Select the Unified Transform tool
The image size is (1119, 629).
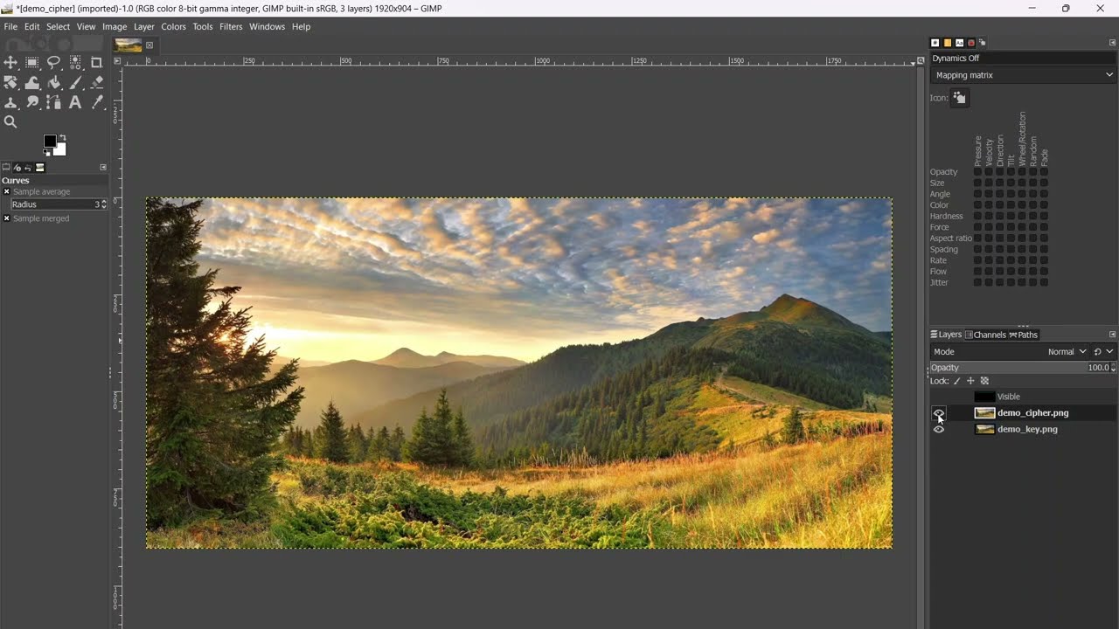click(10, 83)
